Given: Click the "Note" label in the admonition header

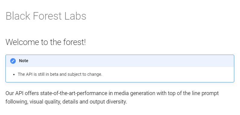Looking at the screenshot, I should click(24, 61).
